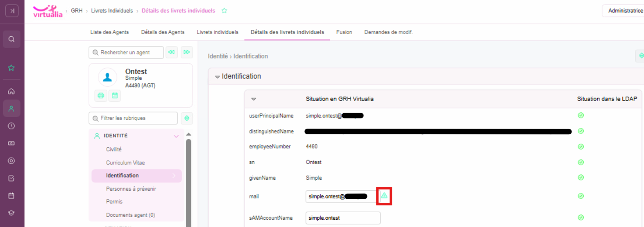The image size is (644, 227).
Task: Click LDAP status check for sn
Action: coord(581,162)
